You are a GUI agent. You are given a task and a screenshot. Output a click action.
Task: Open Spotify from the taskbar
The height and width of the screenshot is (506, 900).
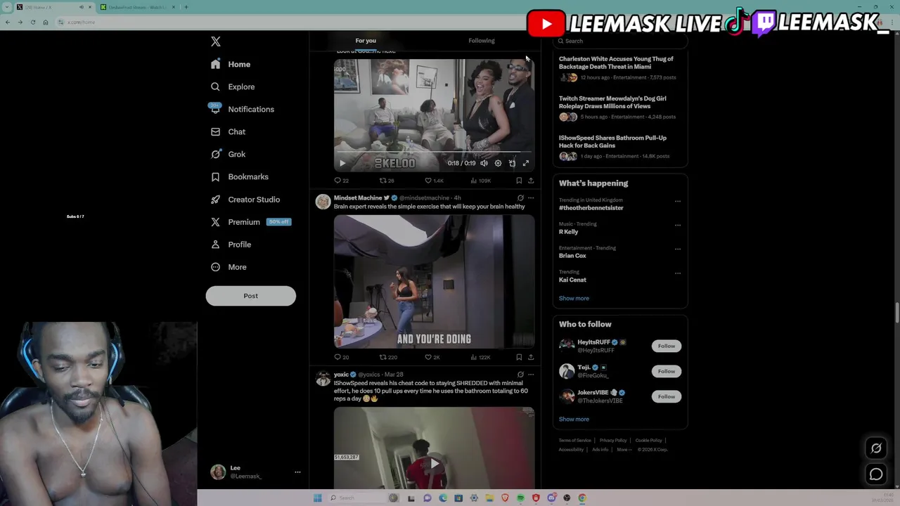[520, 498]
